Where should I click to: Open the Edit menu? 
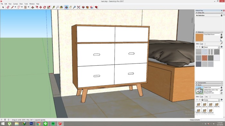(x=6, y=4)
